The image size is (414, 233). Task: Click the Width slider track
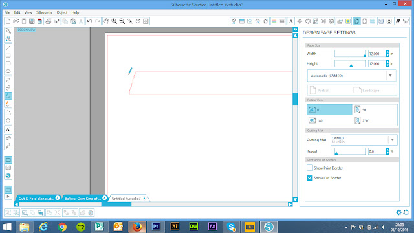[x=350, y=54]
